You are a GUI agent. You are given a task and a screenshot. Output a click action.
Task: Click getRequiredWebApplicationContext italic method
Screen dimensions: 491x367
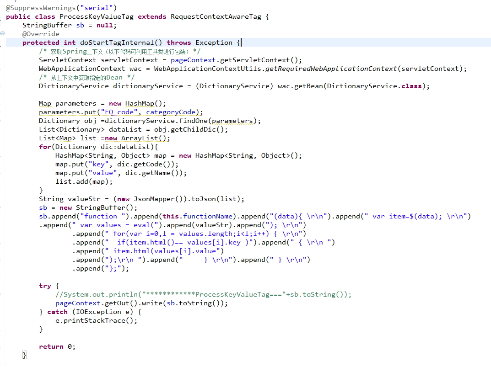(x=331, y=69)
